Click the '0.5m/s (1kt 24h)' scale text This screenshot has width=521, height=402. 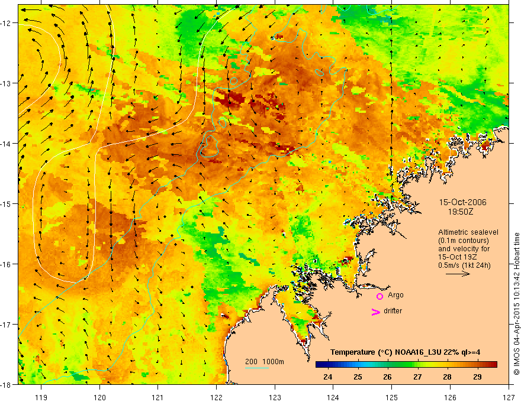(x=464, y=265)
